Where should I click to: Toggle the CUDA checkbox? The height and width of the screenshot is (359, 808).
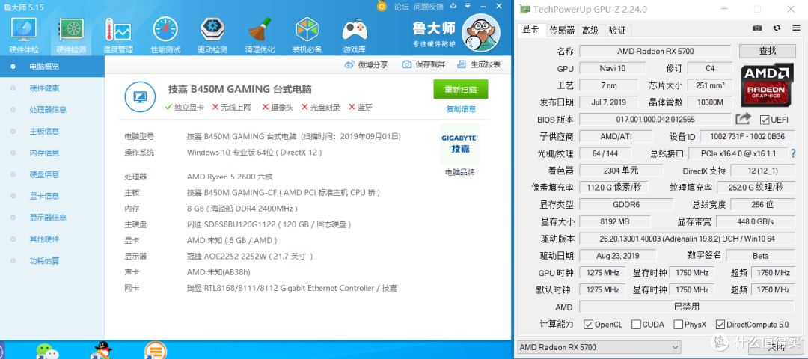click(x=637, y=325)
